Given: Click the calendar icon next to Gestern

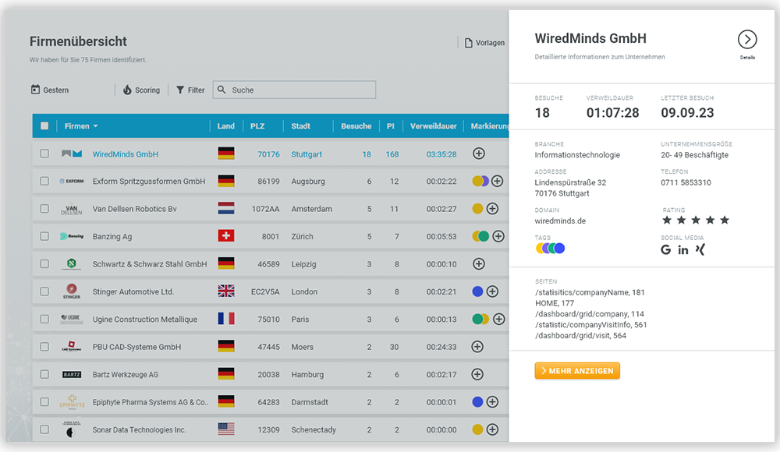Looking at the screenshot, I should 35,90.
